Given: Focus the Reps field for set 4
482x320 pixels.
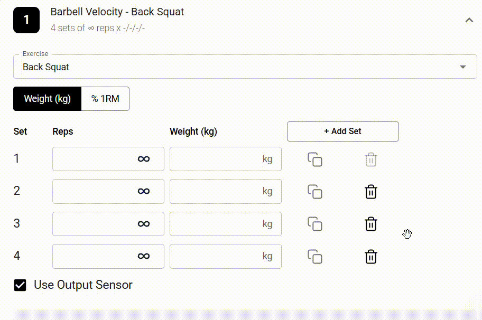Looking at the screenshot, I should pyautogui.click(x=108, y=256).
